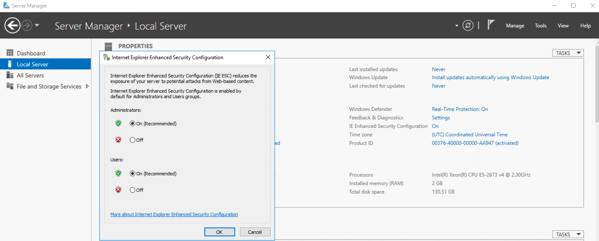The image size is (599, 241).
Task: Click the forward navigation arrow
Action: (27, 26)
